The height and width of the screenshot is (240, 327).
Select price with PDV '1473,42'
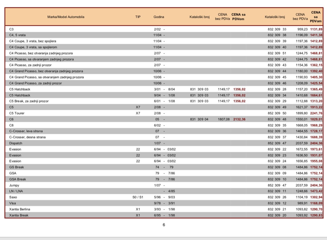coord(316,191)
